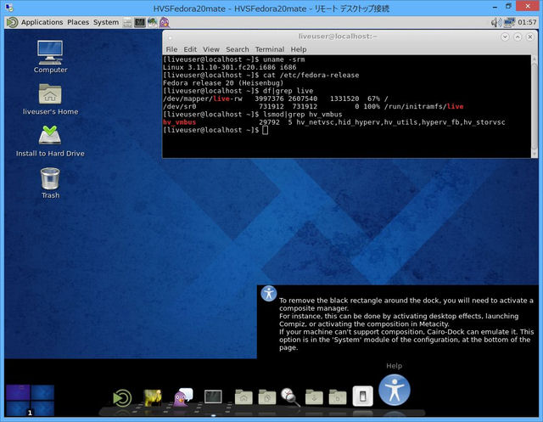Open the terminal Terminal menu
This screenshot has height=422, width=543.
pos(270,49)
